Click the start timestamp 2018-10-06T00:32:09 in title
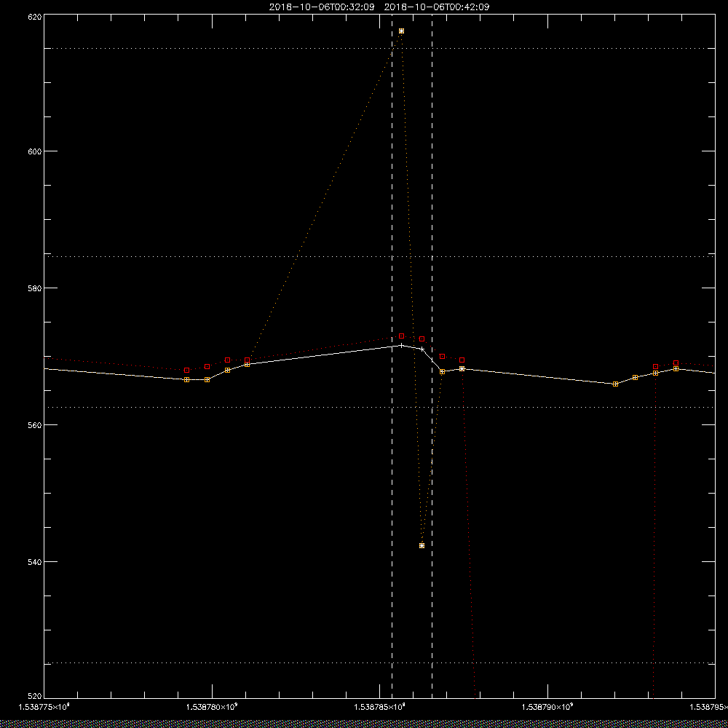 coord(321,7)
